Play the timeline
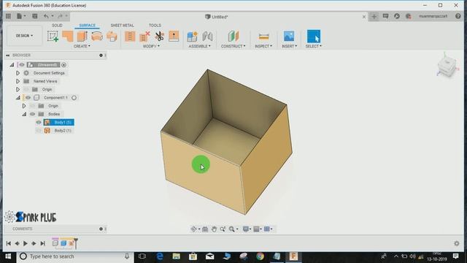 (26, 243)
